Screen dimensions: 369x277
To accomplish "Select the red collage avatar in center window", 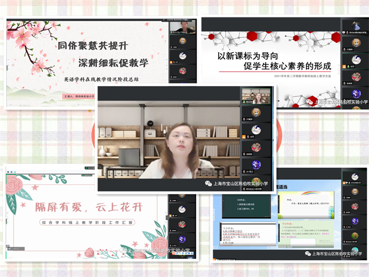I will (x=256, y=147).
